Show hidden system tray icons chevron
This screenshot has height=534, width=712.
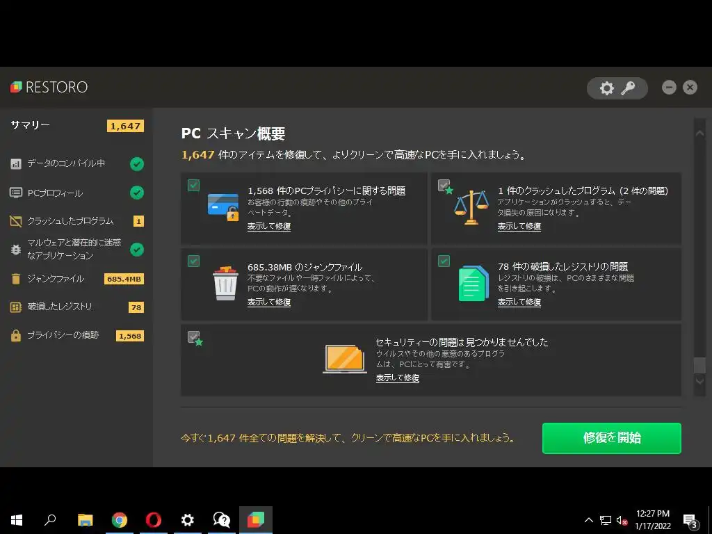pyautogui.click(x=588, y=520)
